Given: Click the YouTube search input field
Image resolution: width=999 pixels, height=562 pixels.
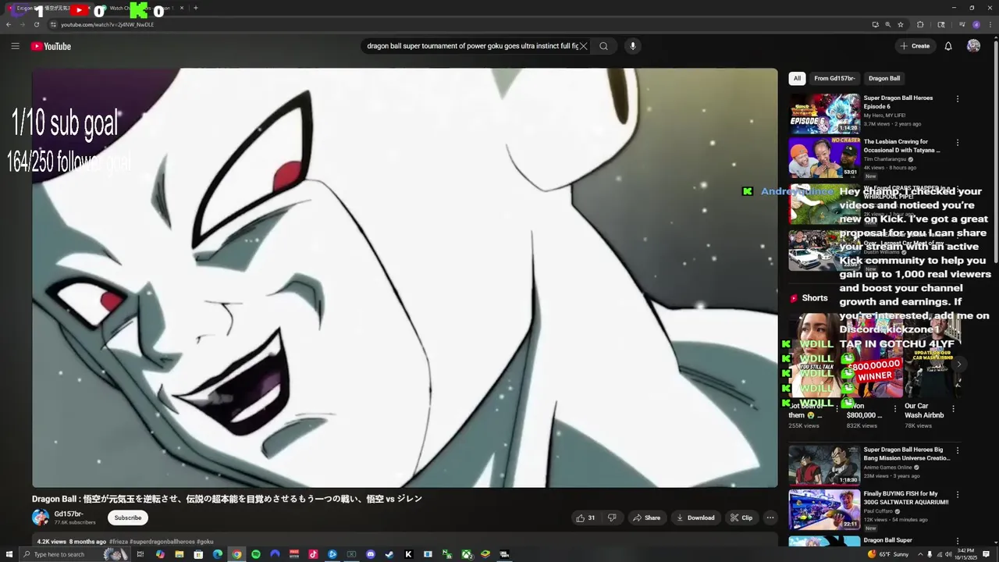Looking at the screenshot, I should (472, 46).
